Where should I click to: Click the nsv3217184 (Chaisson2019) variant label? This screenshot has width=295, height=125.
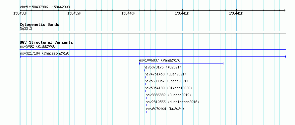pos(45,53)
